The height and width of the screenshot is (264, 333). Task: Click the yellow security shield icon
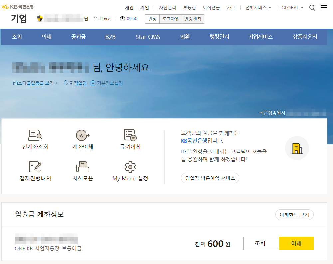tap(40, 19)
